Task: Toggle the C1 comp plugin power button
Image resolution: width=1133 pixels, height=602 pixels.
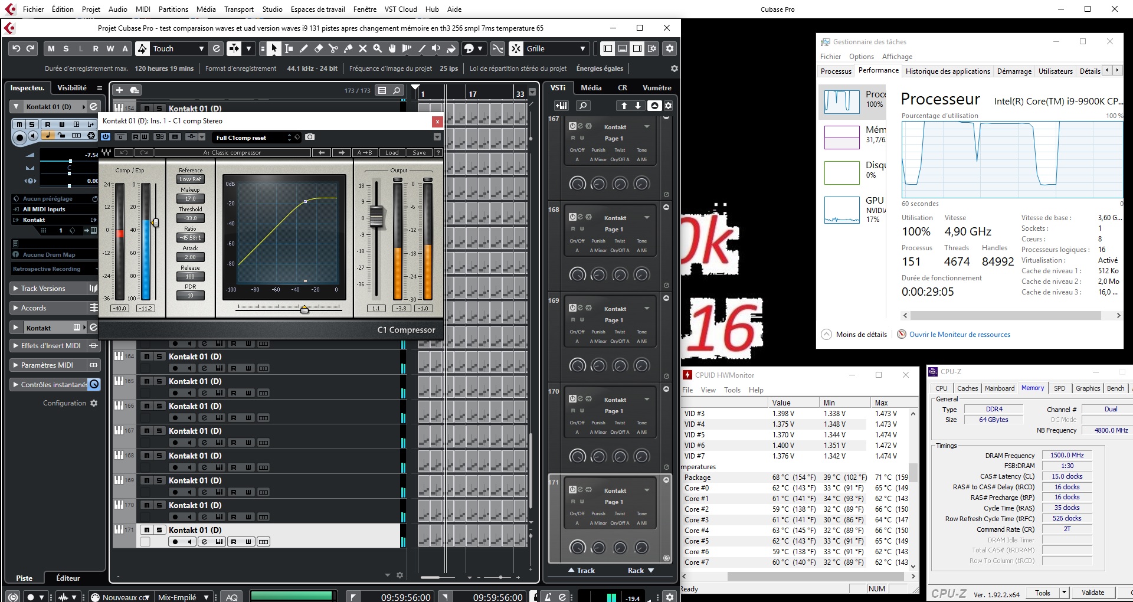Action: [x=106, y=137]
